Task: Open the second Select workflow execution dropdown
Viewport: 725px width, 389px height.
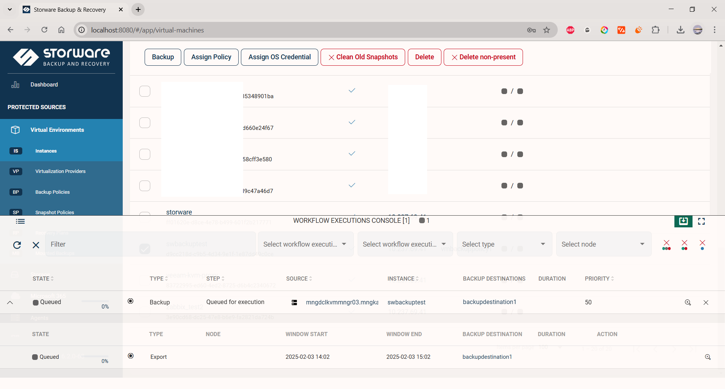Action: point(405,244)
